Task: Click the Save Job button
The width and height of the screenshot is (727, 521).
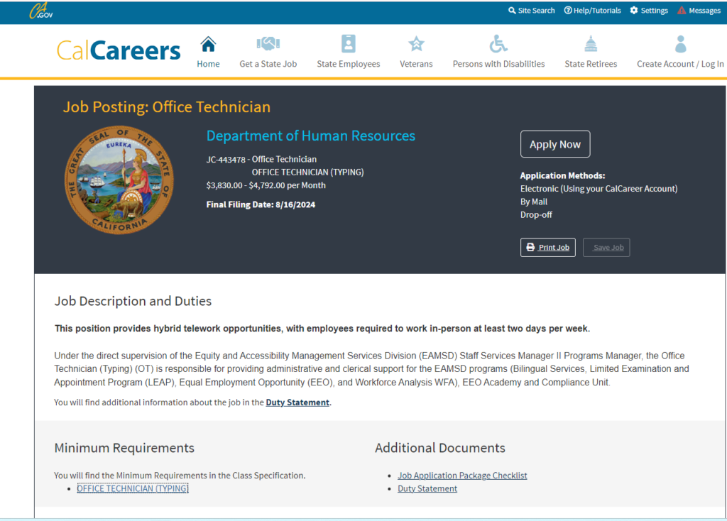Action: tap(606, 248)
